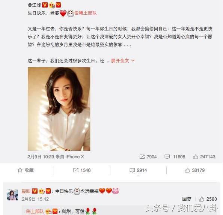Open 稀土部队 username in reply
223x215 pixels.
[x=35, y=212]
